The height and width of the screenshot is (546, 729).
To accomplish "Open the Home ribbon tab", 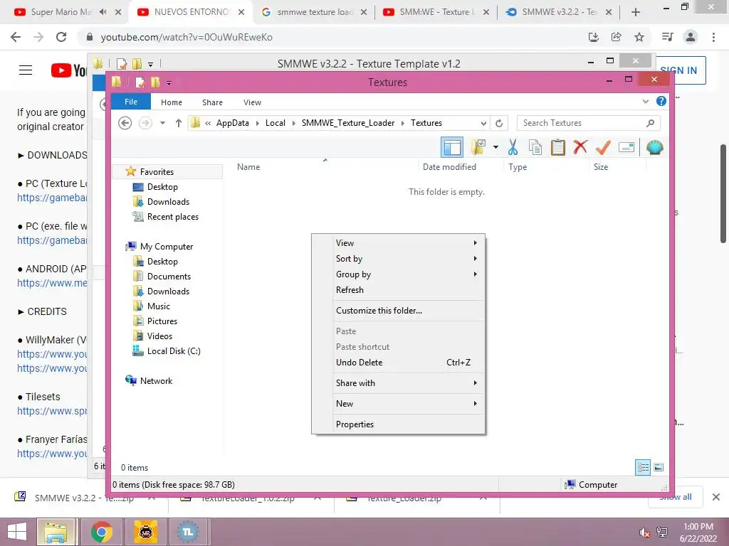I will (x=171, y=102).
